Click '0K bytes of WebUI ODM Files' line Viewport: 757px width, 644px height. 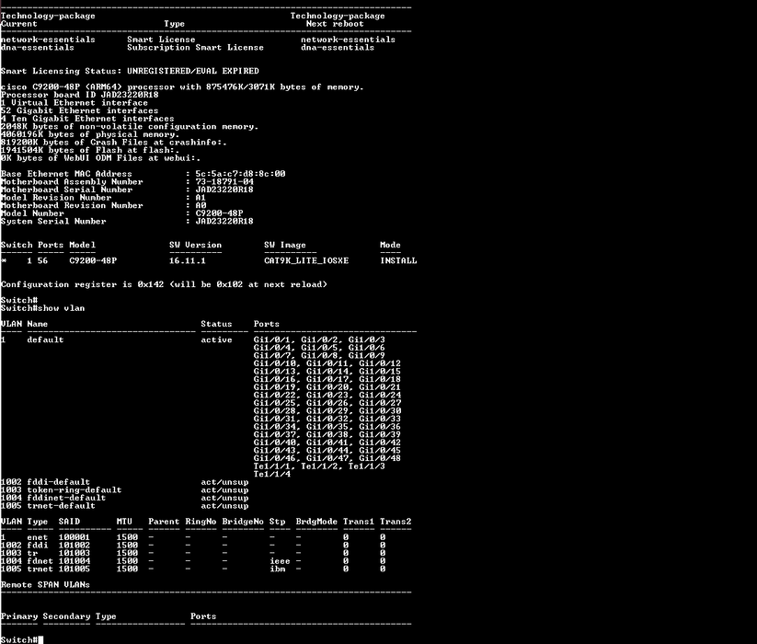[100, 158]
